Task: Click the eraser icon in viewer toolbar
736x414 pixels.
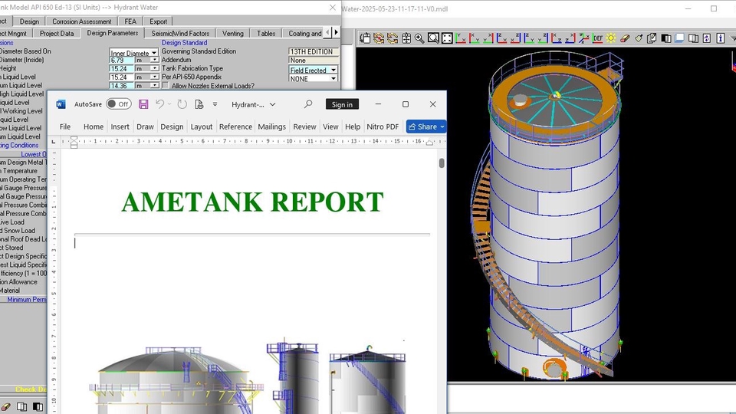Action: [x=625, y=38]
